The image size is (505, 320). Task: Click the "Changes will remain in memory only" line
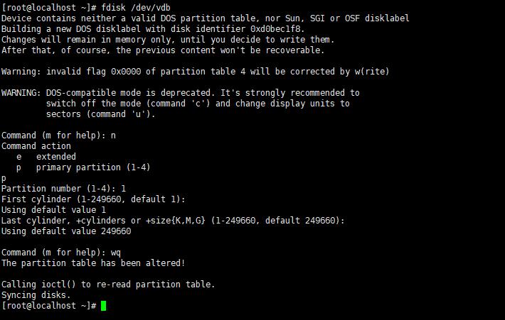pyautogui.click(x=168, y=40)
